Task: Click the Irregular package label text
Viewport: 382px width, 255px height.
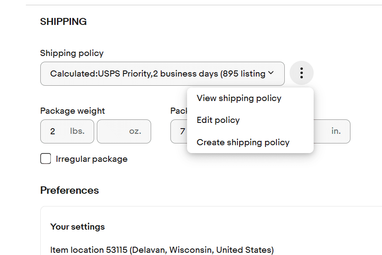Action: click(92, 159)
